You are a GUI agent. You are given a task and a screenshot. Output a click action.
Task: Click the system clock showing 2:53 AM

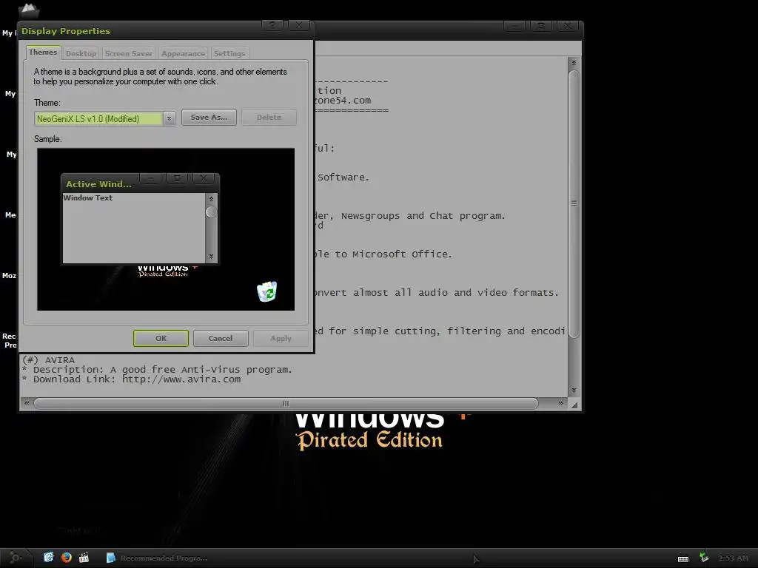pos(733,558)
